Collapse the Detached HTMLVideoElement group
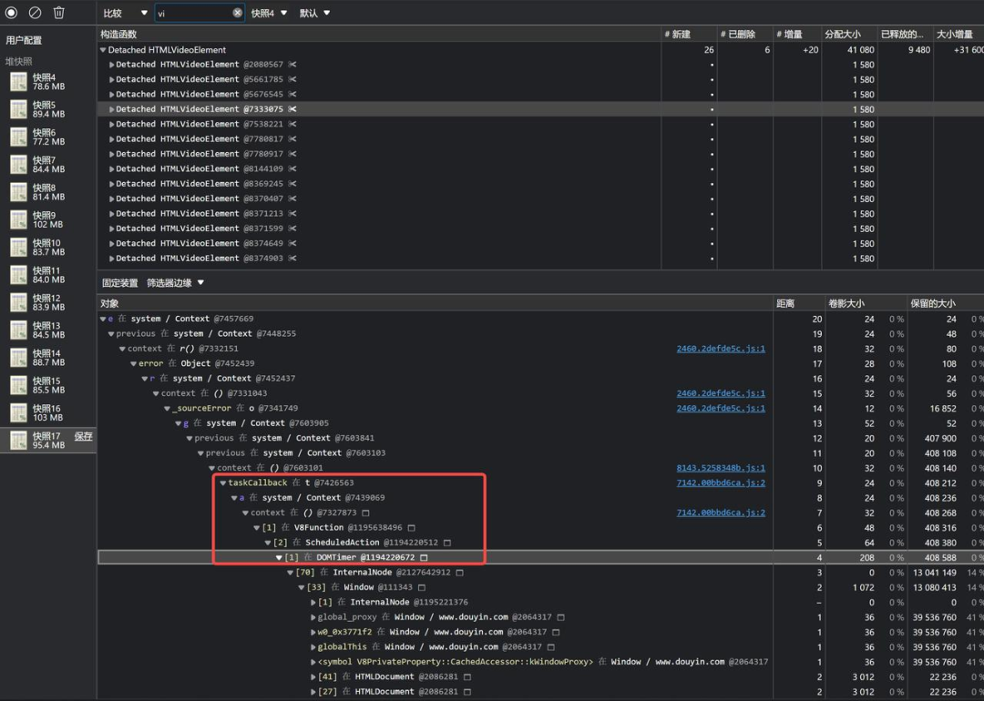Screen dimensions: 984x701 tap(103, 50)
